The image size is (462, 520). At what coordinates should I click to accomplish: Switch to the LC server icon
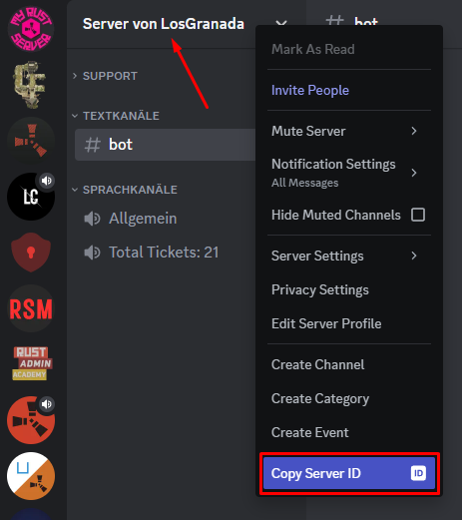[x=31, y=197]
